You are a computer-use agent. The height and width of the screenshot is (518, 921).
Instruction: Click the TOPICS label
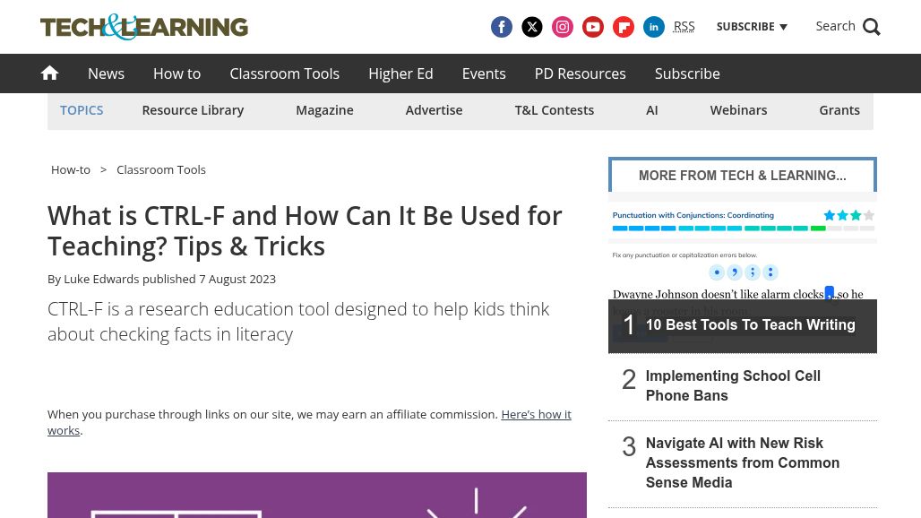coord(82,110)
